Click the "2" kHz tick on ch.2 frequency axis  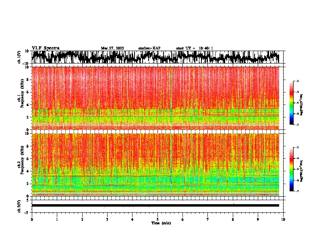[x=28, y=184]
